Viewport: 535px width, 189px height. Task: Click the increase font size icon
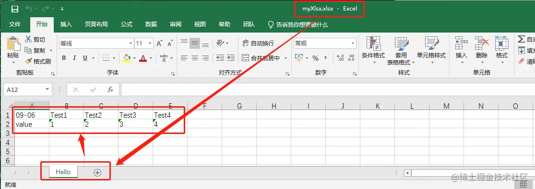[159, 44]
